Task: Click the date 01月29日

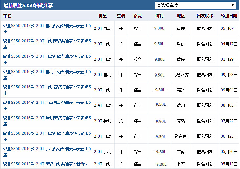Action: (229, 59)
